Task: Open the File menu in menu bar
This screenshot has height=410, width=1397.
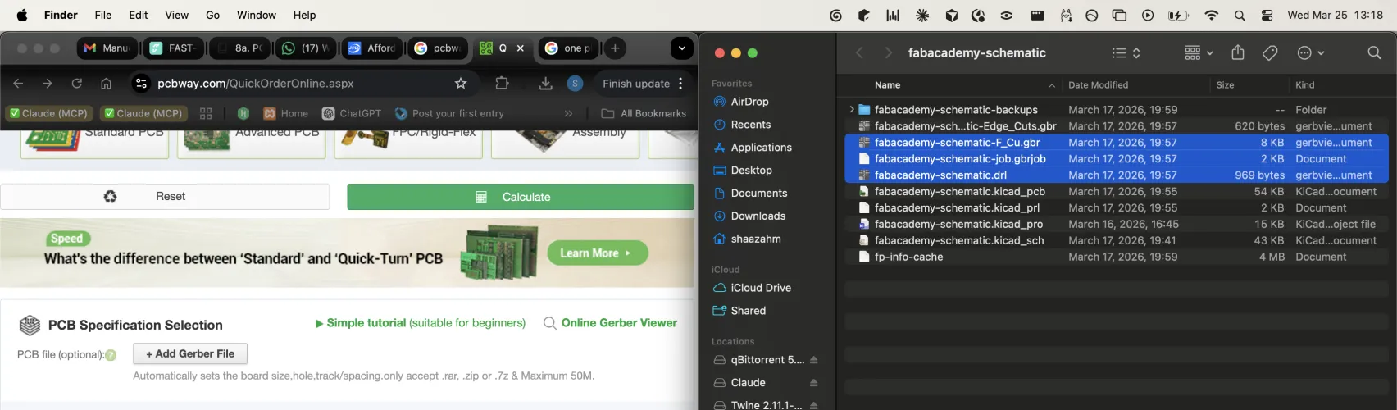Action: pos(103,15)
